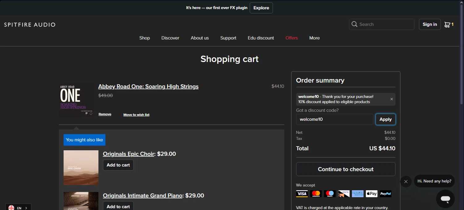Image resolution: width=464 pixels, height=210 pixels.
Task: Click the Delta card payment icon
Action: (x=344, y=194)
